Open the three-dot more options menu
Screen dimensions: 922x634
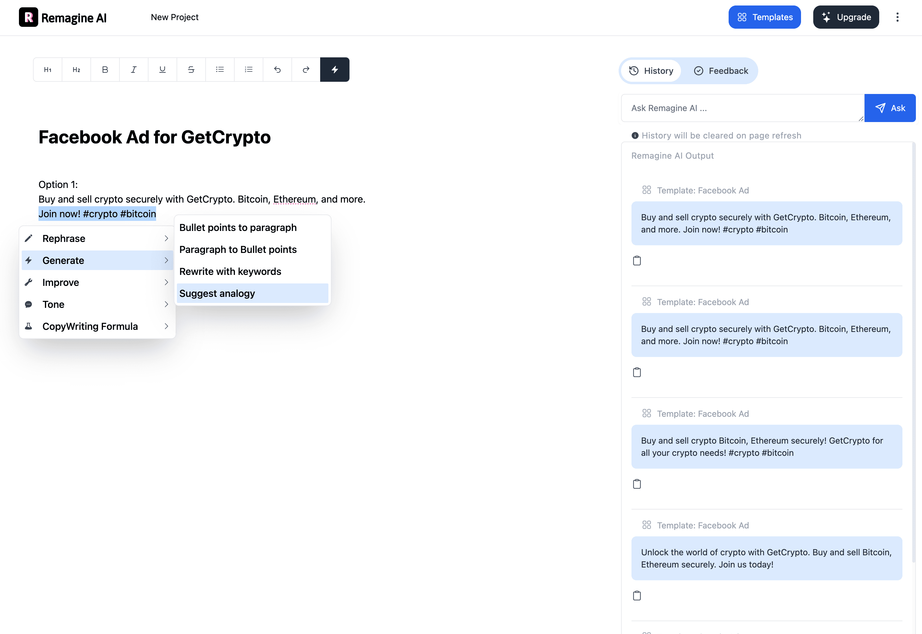897,17
